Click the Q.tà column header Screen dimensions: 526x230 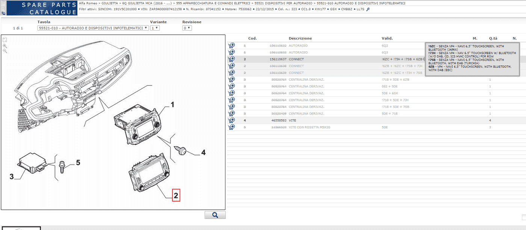(x=493, y=38)
